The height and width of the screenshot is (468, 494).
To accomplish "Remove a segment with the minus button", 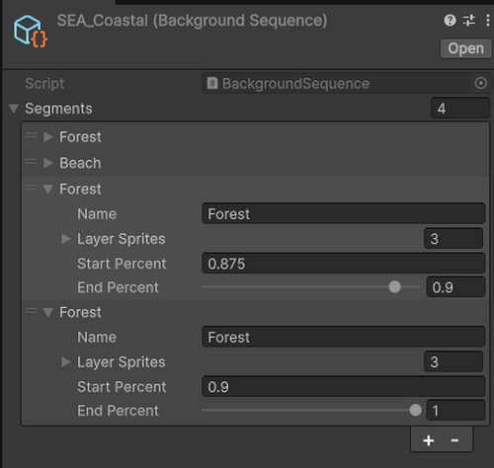I will [x=454, y=440].
